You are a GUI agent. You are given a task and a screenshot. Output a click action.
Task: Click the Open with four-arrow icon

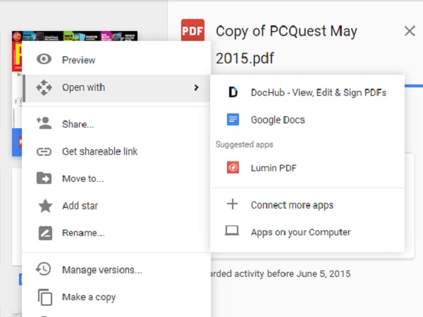(x=44, y=87)
